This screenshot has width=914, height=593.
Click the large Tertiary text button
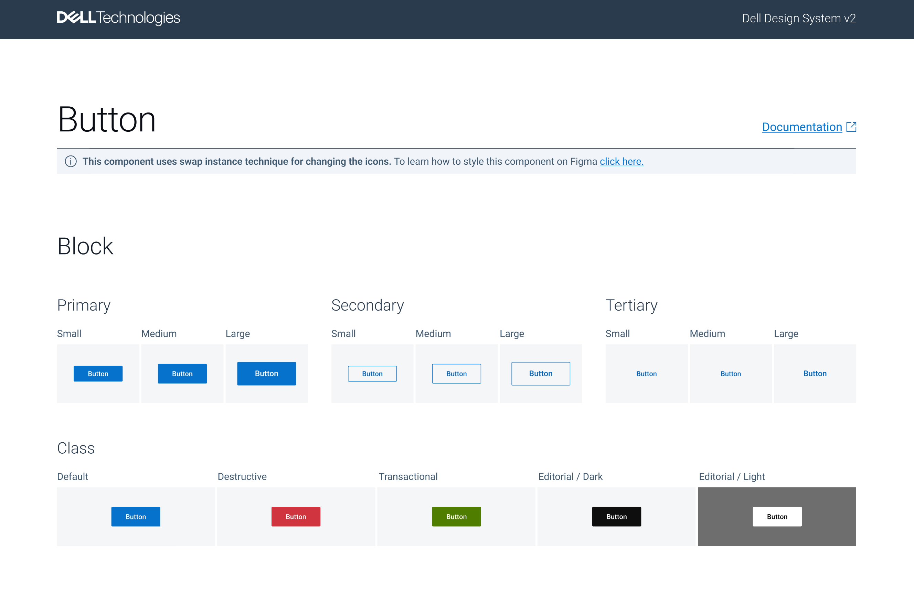click(815, 374)
